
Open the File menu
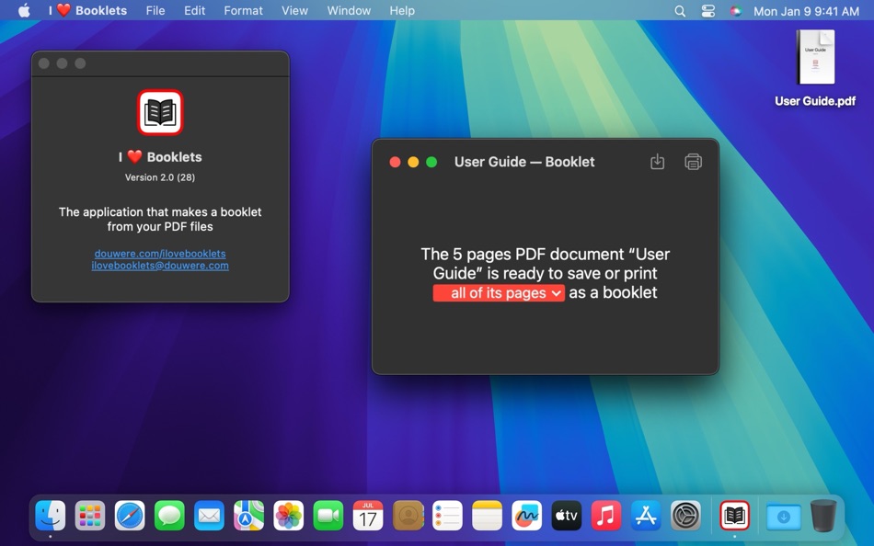pyautogui.click(x=155, y=11)
